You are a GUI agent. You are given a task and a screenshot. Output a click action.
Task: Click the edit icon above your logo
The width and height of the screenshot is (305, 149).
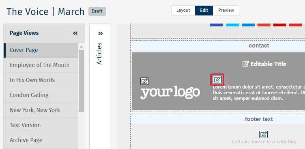[144, 81]
